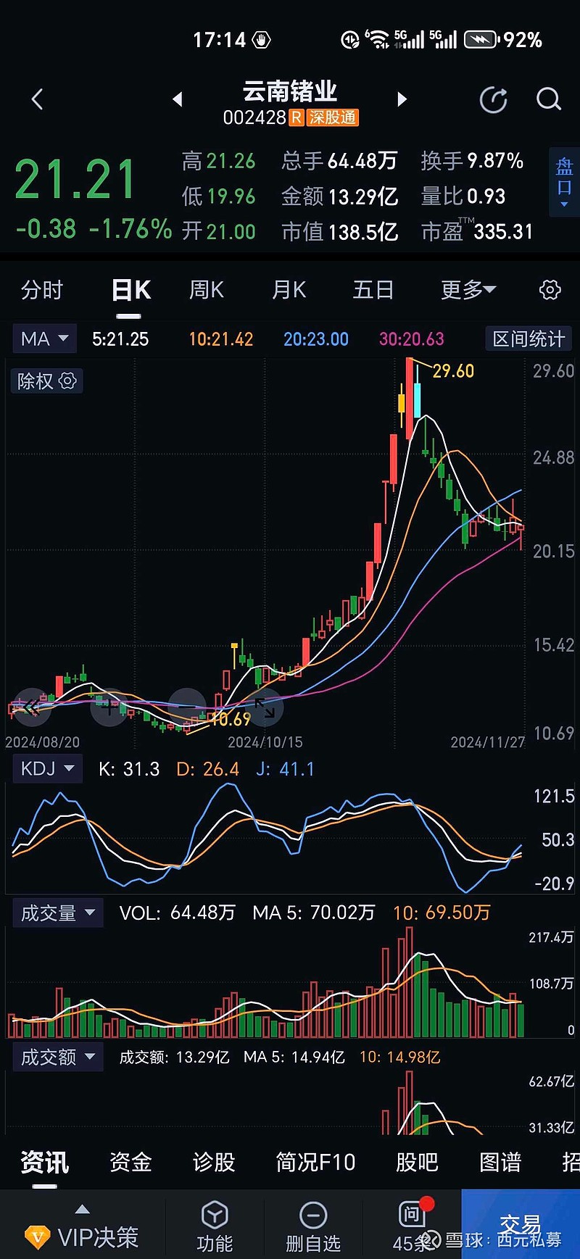This screenshot has width=580, height=1259.
Task: Open 成交额 indicator dropdown
Action: [x=58, y=1057]
